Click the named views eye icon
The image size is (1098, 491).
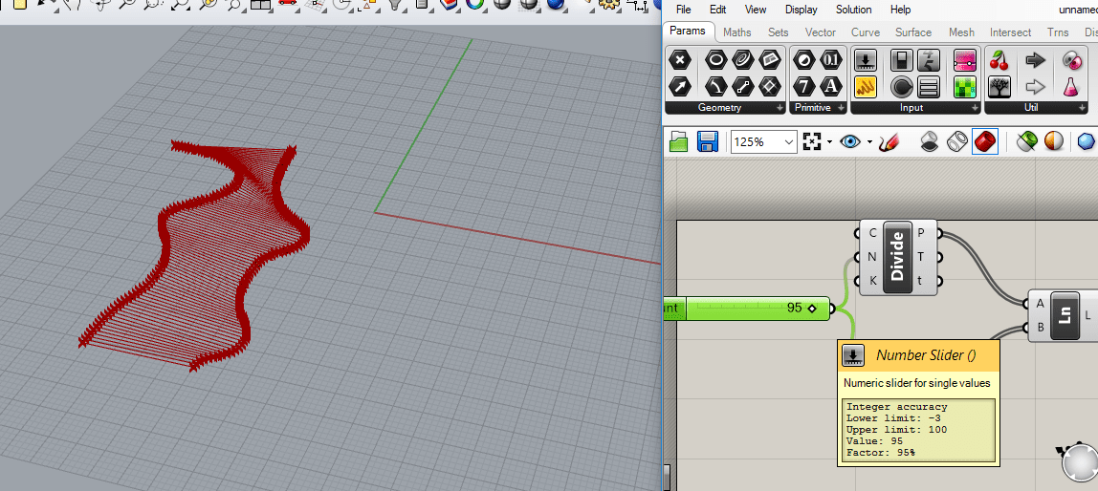pos(850,141)
